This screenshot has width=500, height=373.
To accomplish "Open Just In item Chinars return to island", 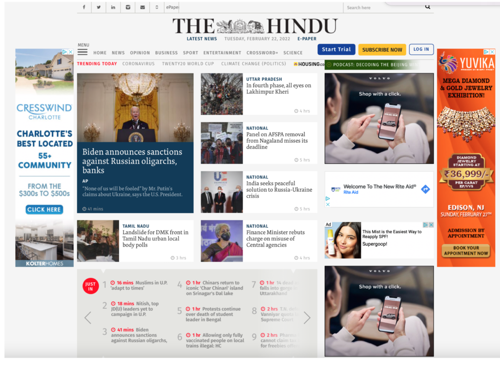I will tap(214, 288).
